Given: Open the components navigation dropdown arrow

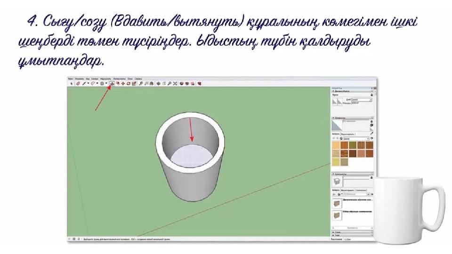Looking at the screenshot, I should coord(342,194).
